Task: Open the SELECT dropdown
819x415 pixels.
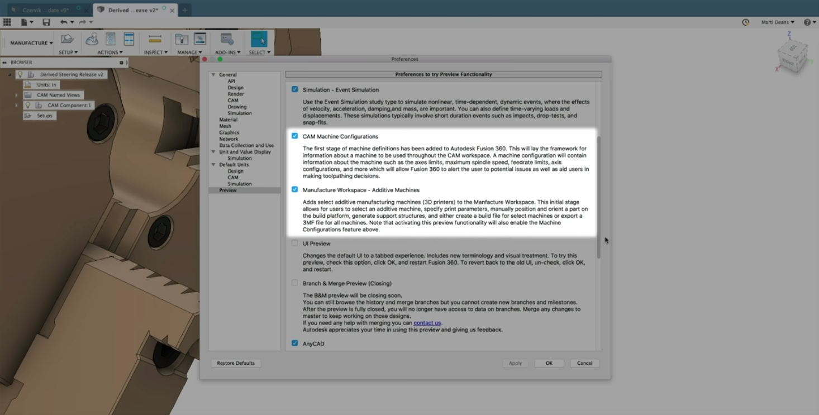Action: pyautogui.click(x=260, y=53)
